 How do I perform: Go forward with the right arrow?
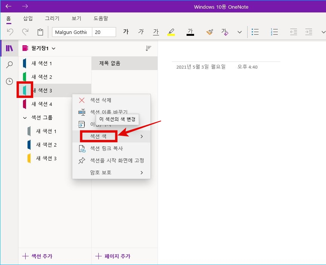point(25,6)
